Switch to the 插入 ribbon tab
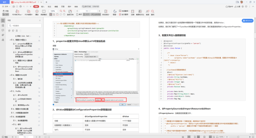 (43, 6)
